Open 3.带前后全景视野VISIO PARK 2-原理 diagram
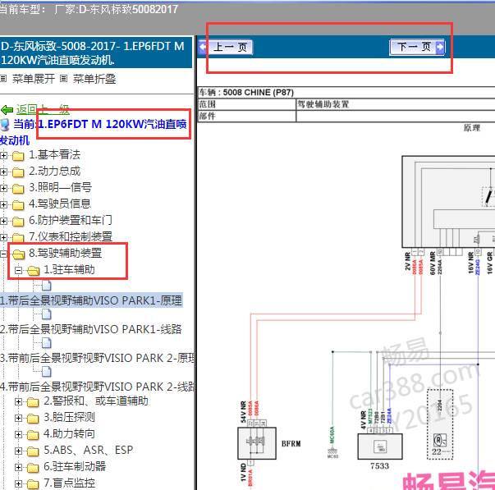 point(97,358)
